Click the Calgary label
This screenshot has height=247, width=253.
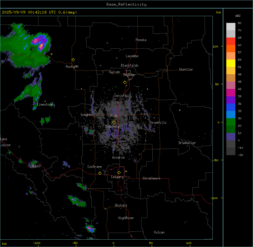click(x=117, y=177)
